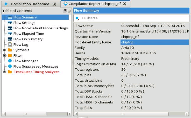
Task: Click the pin icon in Table of Contents header
Action: pyautogui.click(x=65, y=11)
